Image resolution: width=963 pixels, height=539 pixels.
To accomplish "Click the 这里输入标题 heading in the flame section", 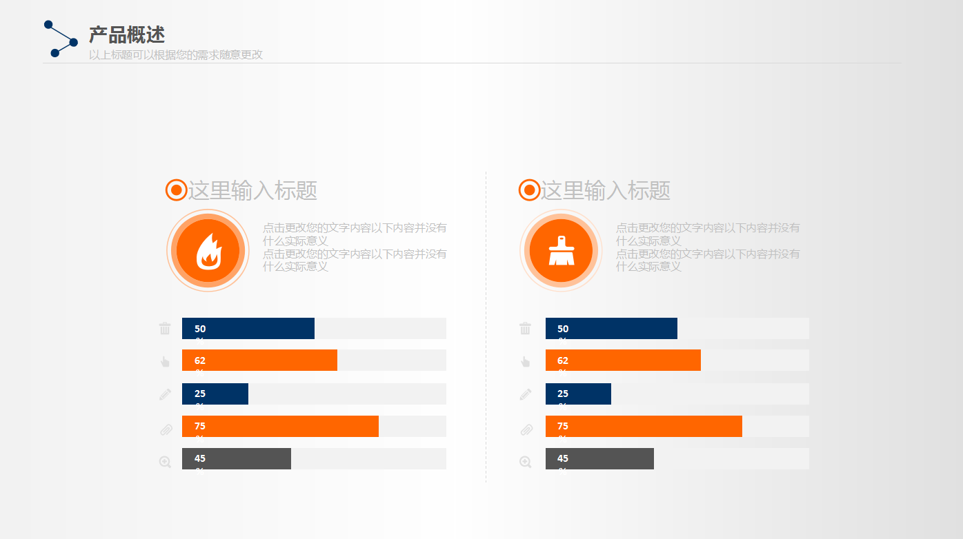I will coord(252,190).
